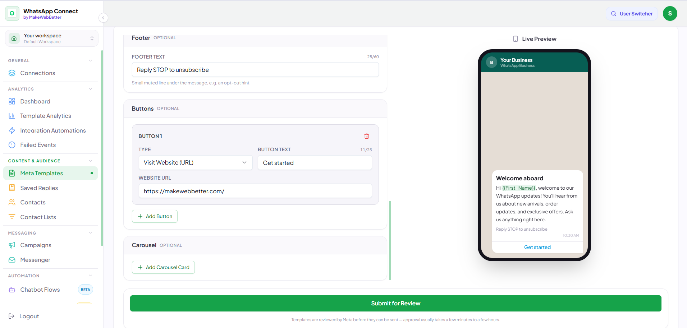
Task: Click the business avatar B in preview header
Action: (x=491, y=62)
